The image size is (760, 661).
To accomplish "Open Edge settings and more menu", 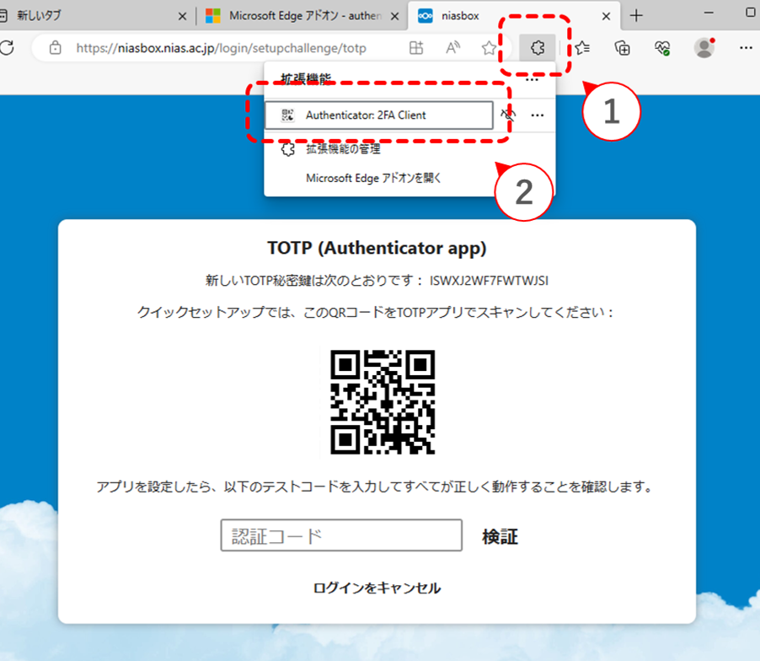I will [746, 47].
